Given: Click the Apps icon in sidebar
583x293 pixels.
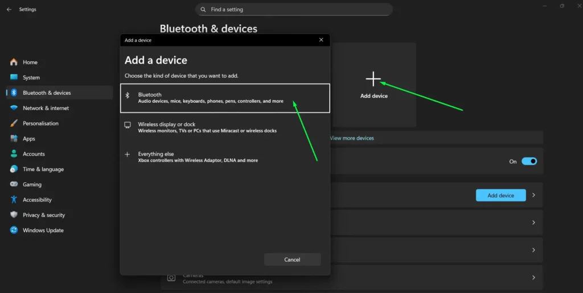Looking at the screenshot, I should coord(14,139).
